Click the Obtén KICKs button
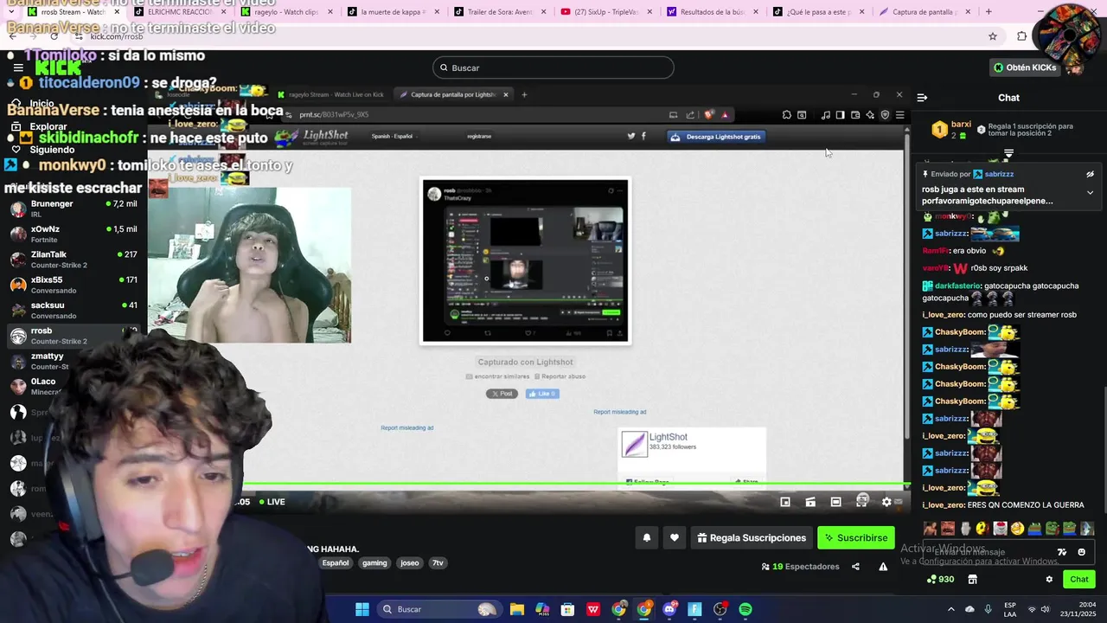 pos(1025,67)
